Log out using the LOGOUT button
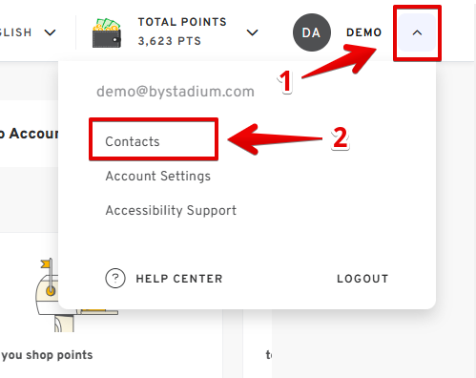 (x=362, y=279)
